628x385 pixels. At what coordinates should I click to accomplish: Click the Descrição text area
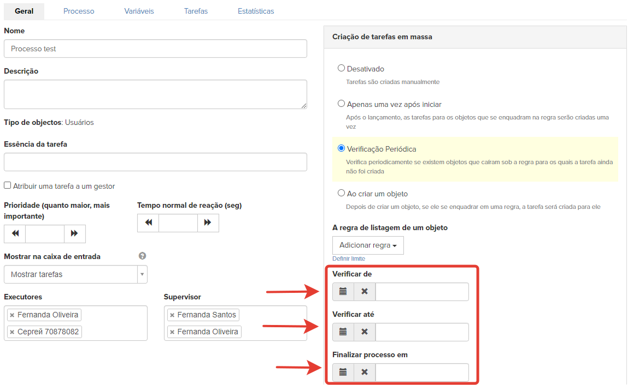pos(155,94)
